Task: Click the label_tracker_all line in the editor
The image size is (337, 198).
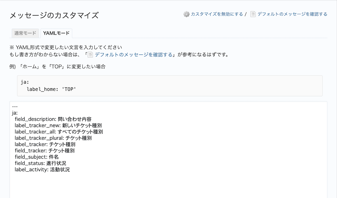Action: pos(59,132)
